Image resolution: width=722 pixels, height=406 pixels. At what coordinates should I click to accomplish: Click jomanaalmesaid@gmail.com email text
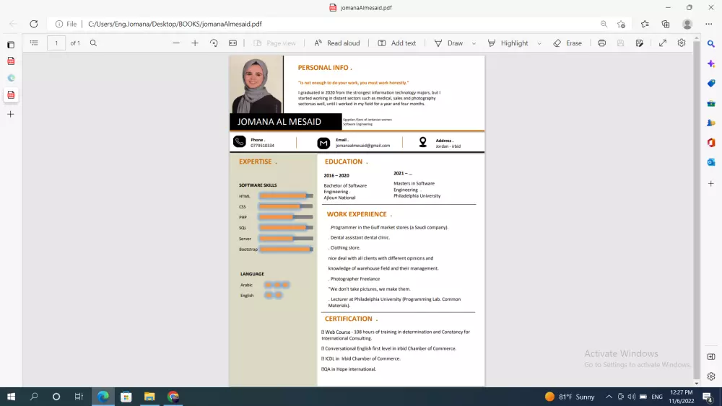point(363,145)
